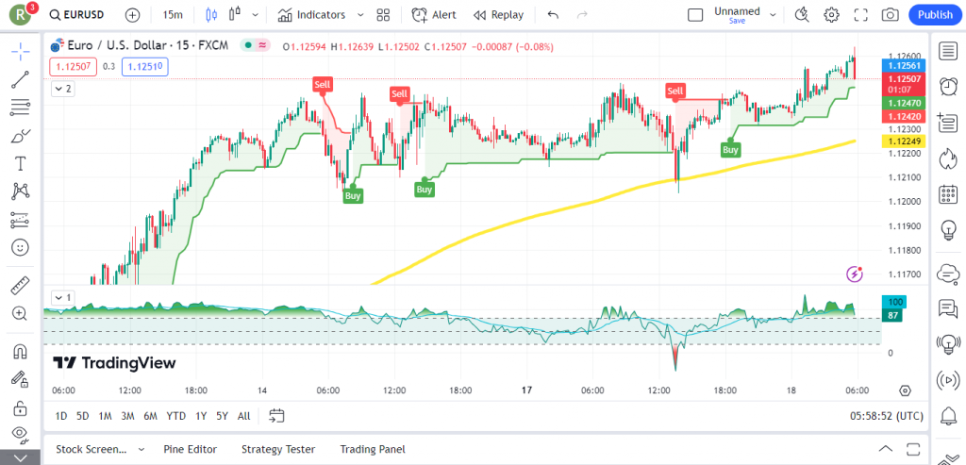Viewport: 966px width, 465px height.
Task: Expand the bottom panel with the chevron
Action: [885, 448]
